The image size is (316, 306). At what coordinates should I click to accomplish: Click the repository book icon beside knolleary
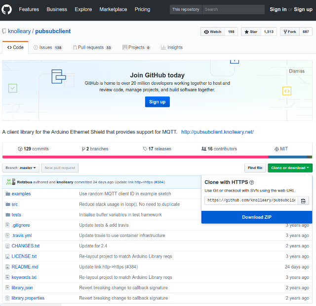[4, 31]
